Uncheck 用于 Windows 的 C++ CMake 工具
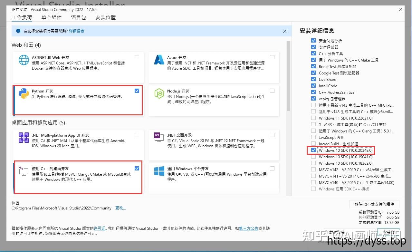Viewport: 412px width, 252px height. point(313,60)
